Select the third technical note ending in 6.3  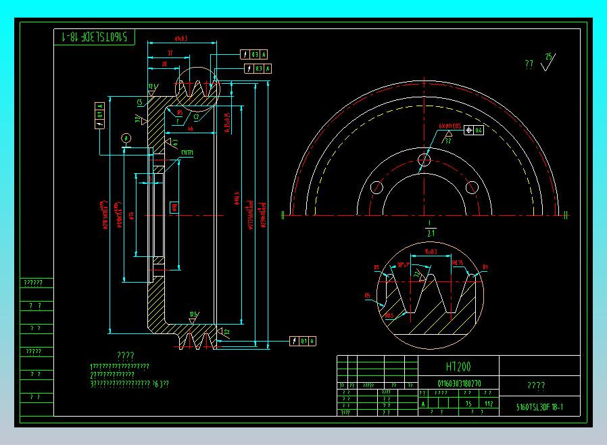[129, 384]
